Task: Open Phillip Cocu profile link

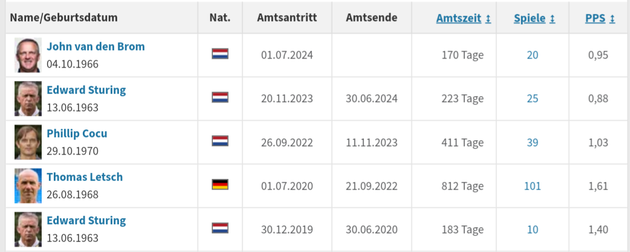Action: pos(77,133)
